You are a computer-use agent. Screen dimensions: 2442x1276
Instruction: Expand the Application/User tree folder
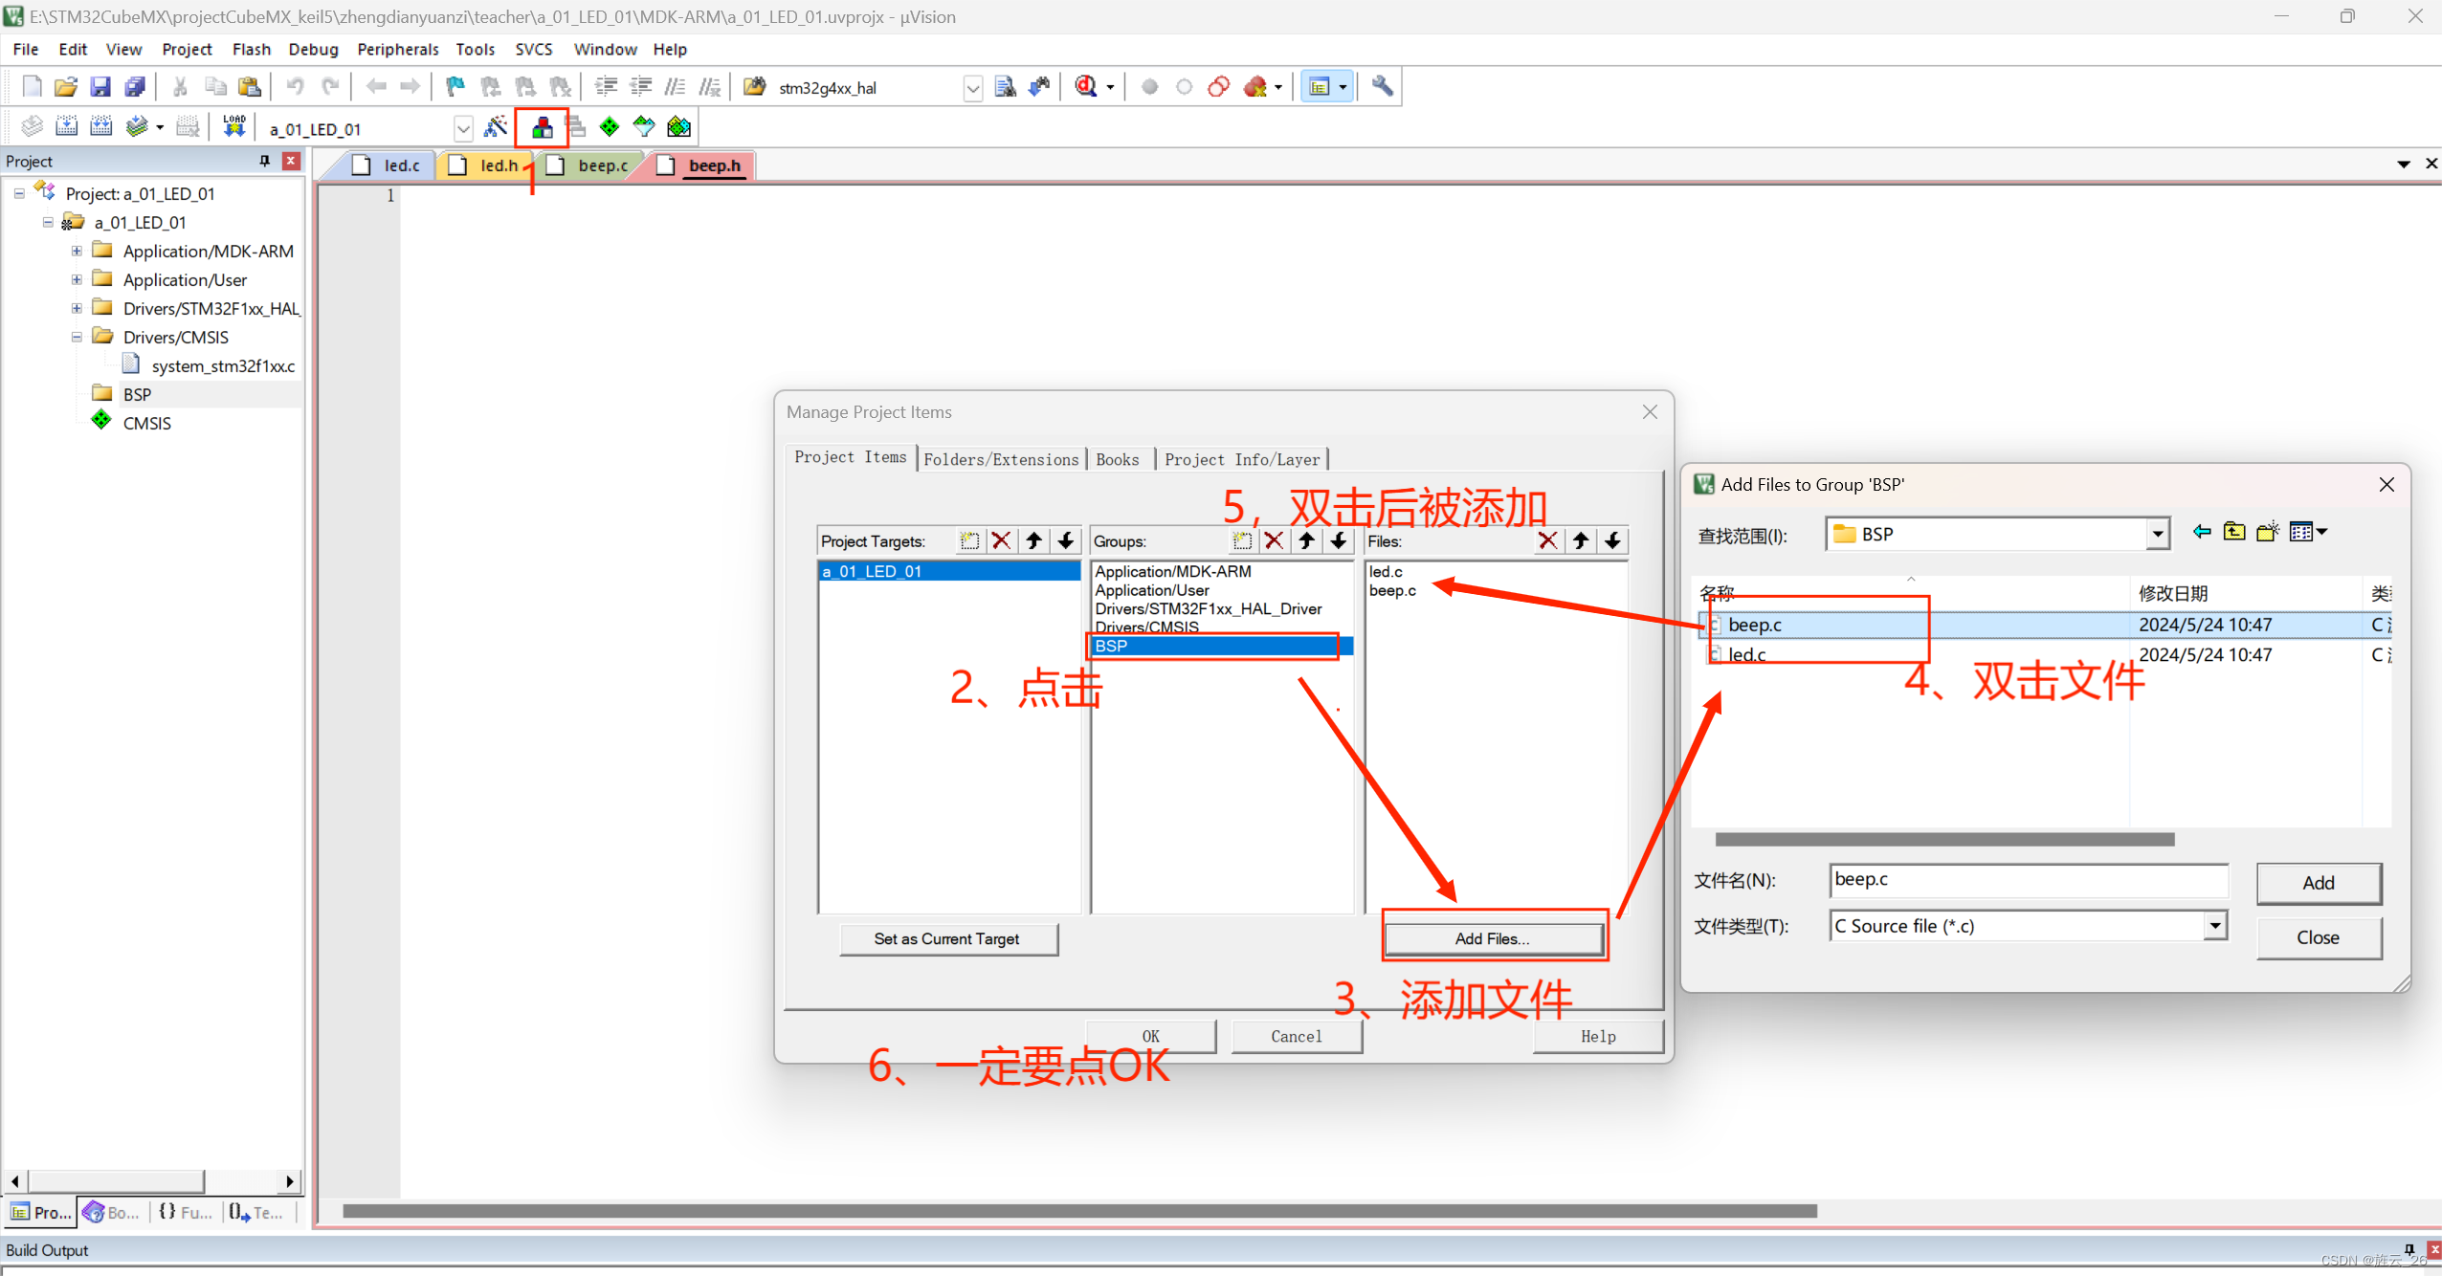pyautogui.click(x=77, y=280)
